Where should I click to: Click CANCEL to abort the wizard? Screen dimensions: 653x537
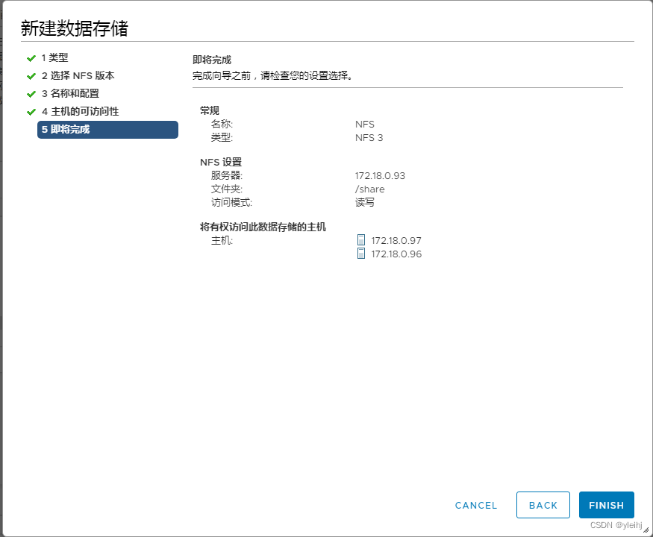tap(475, 505)
